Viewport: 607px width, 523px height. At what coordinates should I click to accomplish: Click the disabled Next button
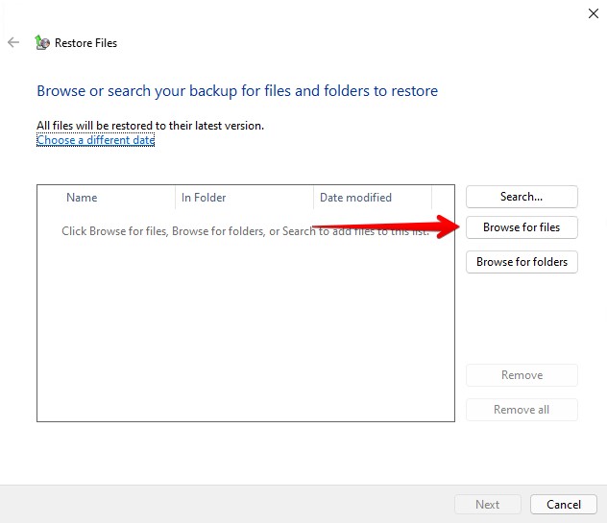(487, 505)
